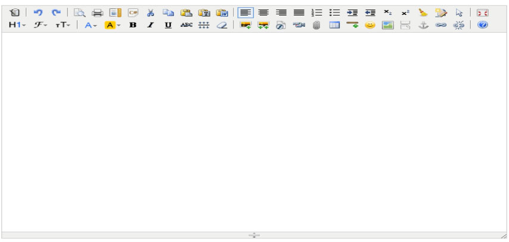
Task: Toggle subscript formatting
Action: [x=387, y=13]
